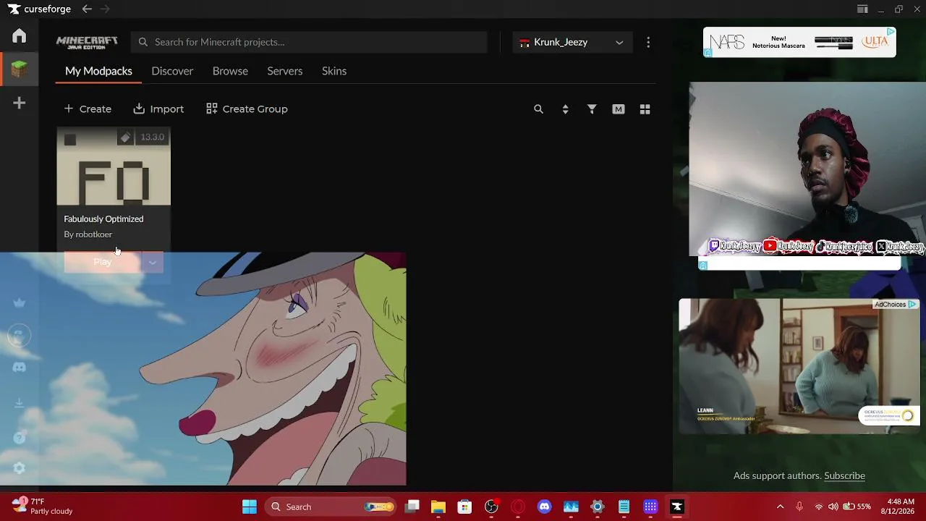This screenshot has height=521, width=926.
Task: Open the Settings gear on the taskbar
Action: coord(597,507)
